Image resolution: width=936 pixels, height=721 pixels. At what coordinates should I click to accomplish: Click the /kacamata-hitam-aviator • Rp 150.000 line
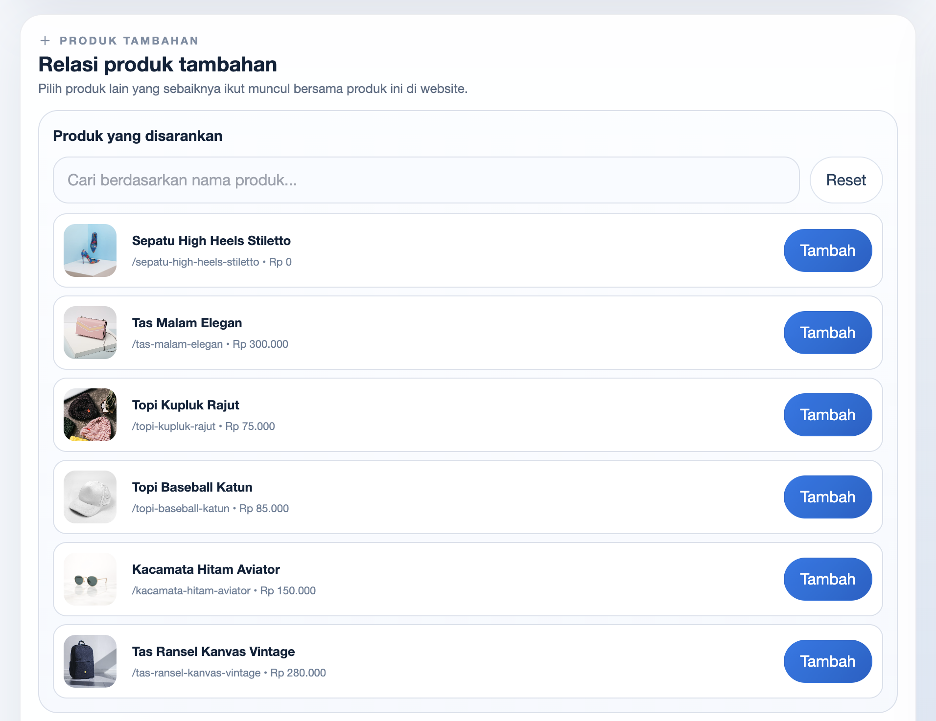point(224,591)
